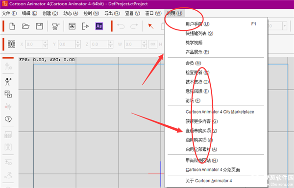Open Cartoon Animator 4 City Marketplace entry
Image resolution: width=294 pixels, height=188 pixels.
pos(216,112)
